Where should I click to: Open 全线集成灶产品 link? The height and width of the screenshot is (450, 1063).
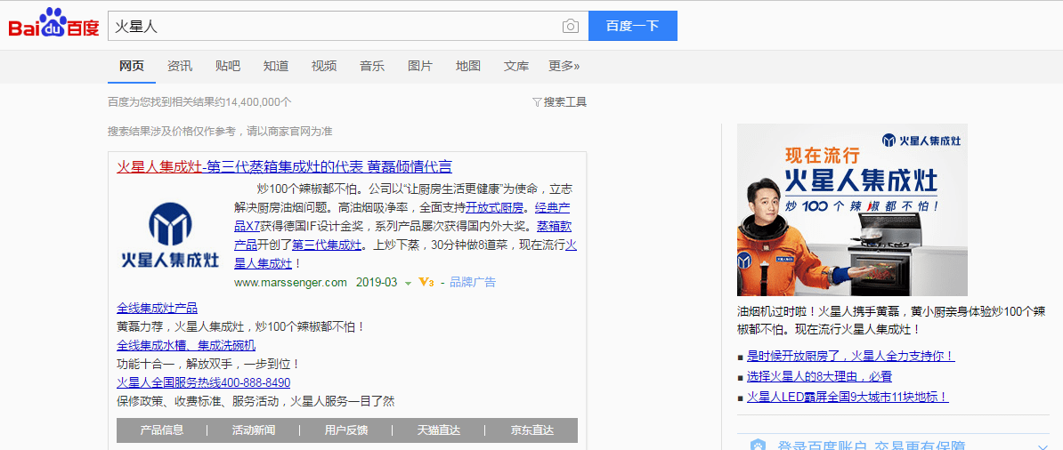coord(158,308)
